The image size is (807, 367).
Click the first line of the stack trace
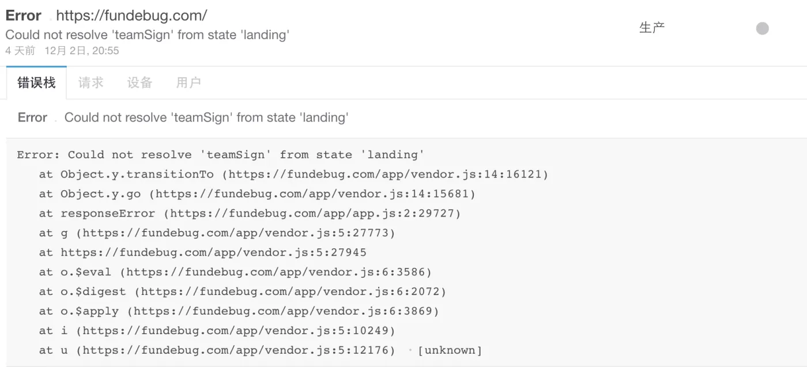point(221,154)
